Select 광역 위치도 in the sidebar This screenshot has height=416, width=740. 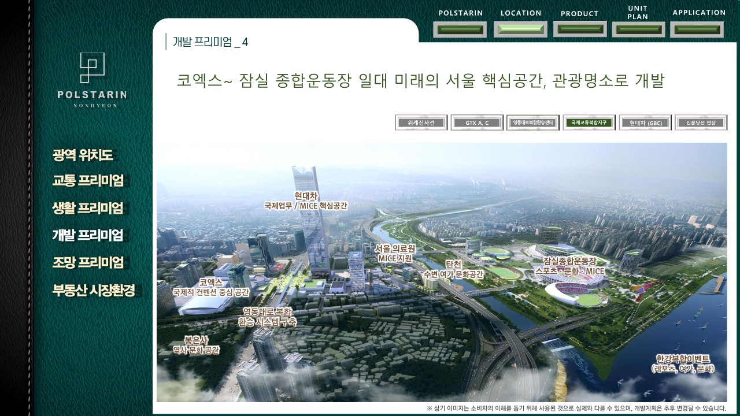pos(83,155)
